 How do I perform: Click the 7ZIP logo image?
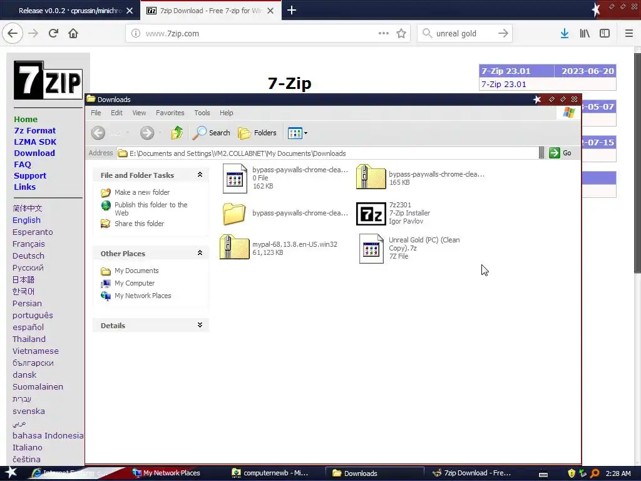(x=48, y=80)
